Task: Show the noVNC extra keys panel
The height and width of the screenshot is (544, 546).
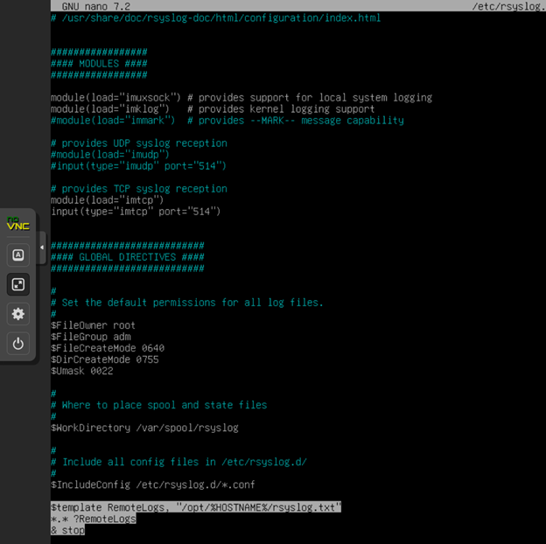Action: [x=17, y=255]
